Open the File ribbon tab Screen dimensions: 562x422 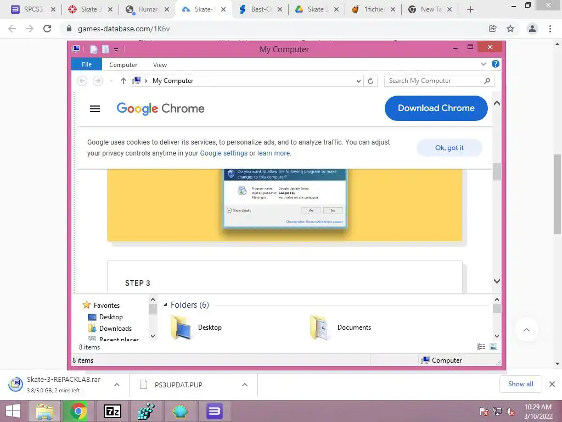click(x=87, y=64)
